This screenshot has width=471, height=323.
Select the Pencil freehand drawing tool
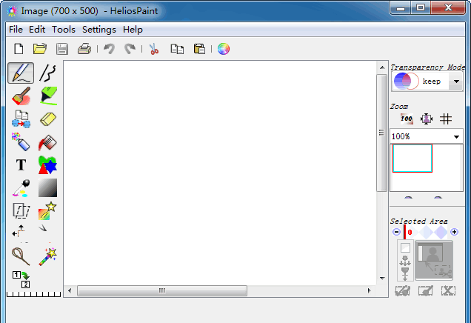tap(21, 73)
